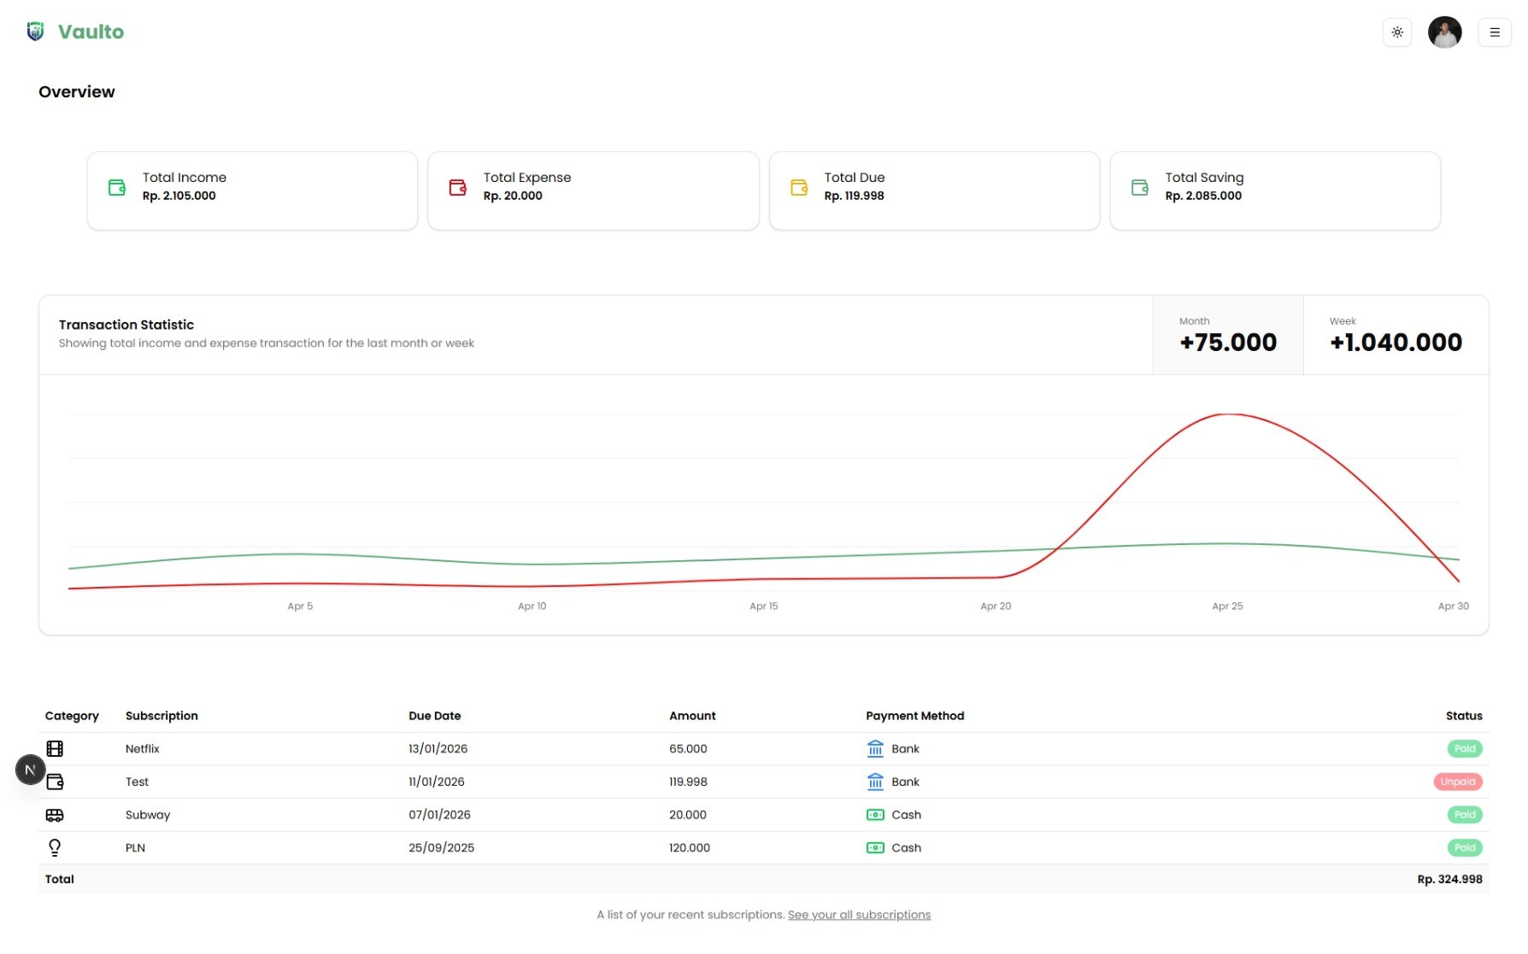Switch chart to Week view

(1395, 335)
